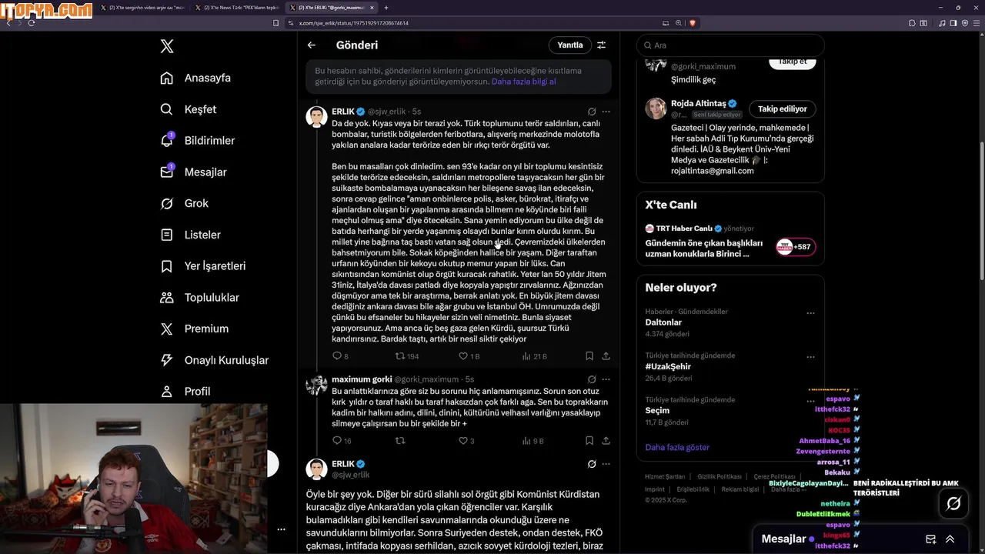
Task: Click the browser back button
Action: coord(8,23)
